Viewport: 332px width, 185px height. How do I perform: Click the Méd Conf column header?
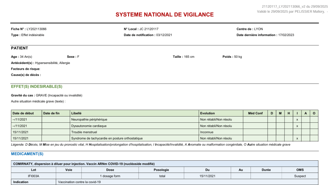coord(255,113)
